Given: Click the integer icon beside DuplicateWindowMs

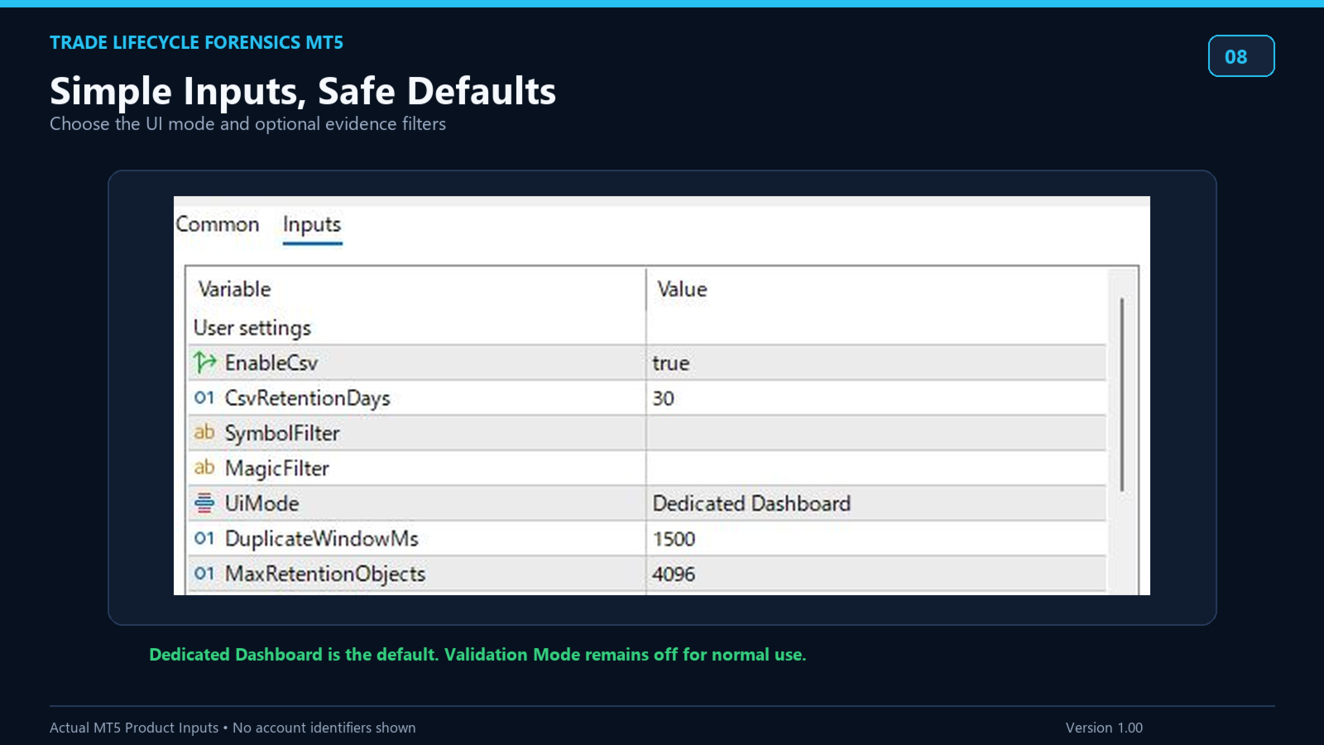Looking at the screenshot, I should point(204,538).
